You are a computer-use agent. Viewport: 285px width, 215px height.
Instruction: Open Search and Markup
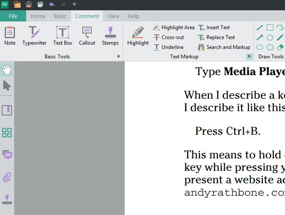(224, 47)
